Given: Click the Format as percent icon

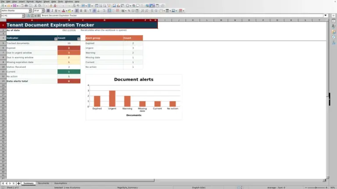Looking at the screenshot, I should 129,10.
